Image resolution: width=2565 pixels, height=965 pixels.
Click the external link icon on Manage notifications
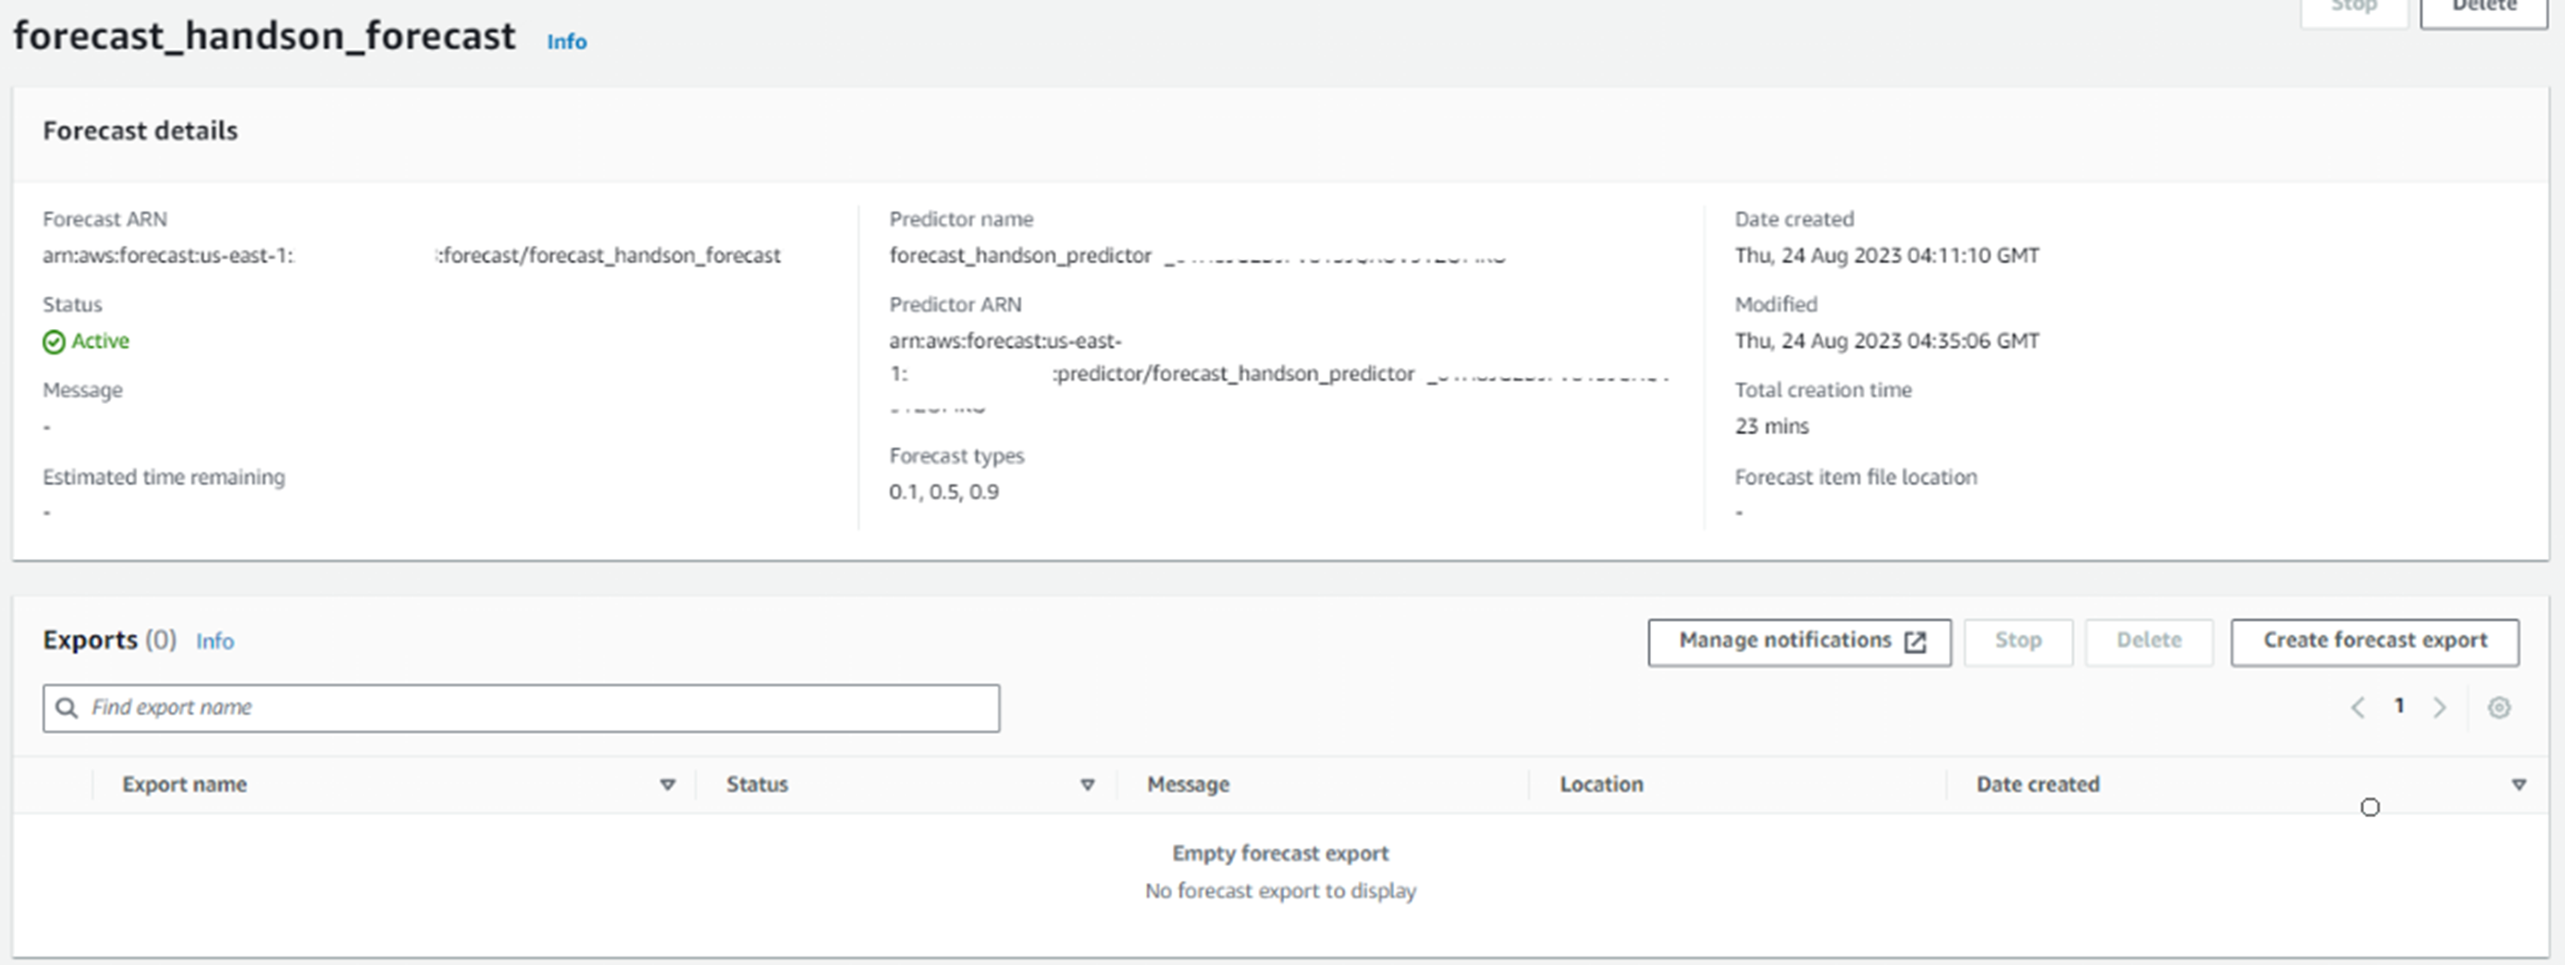(1915, 641)
